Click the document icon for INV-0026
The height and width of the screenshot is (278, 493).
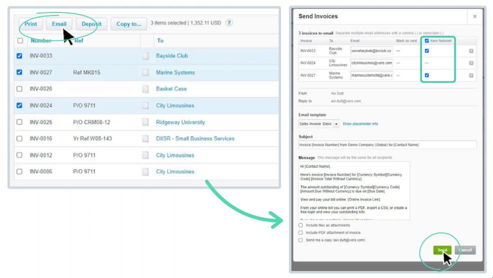145,89
